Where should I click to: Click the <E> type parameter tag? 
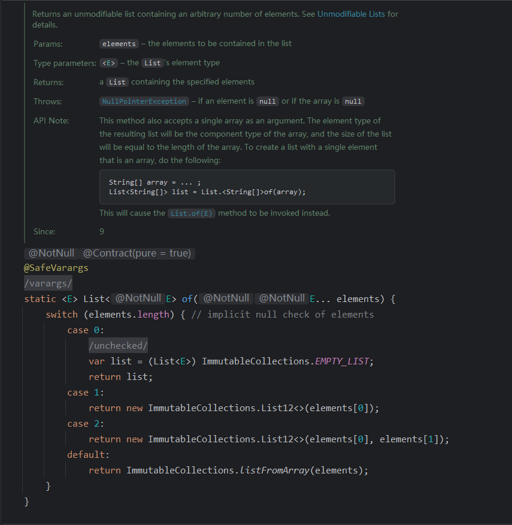(108, 63)
